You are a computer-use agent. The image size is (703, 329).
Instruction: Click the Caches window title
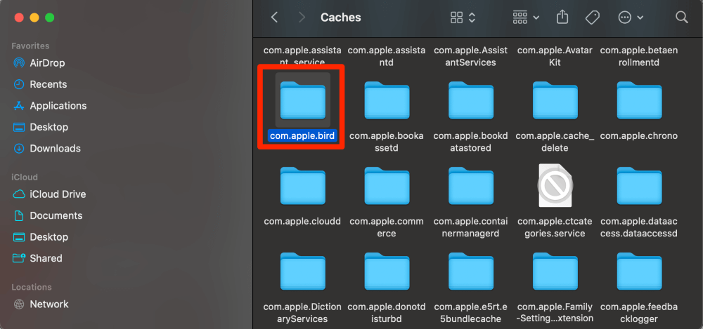[341, 18]
